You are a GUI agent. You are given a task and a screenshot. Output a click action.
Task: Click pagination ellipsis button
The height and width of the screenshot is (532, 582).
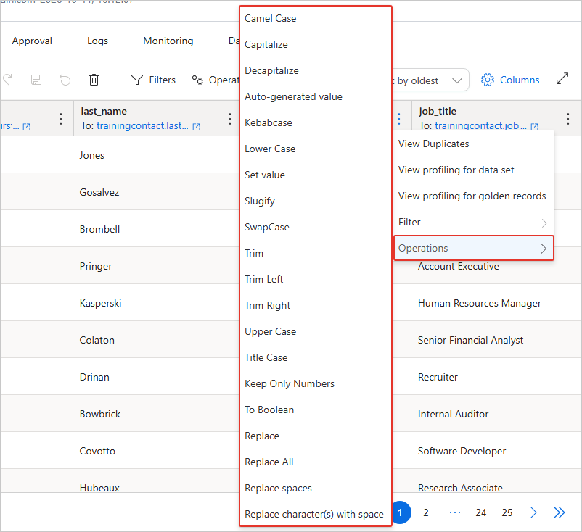click(455, 512)
